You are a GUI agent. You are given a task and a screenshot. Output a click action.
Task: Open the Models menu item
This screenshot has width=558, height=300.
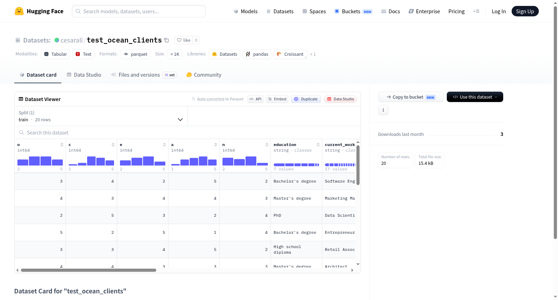[x=246, y=11]
